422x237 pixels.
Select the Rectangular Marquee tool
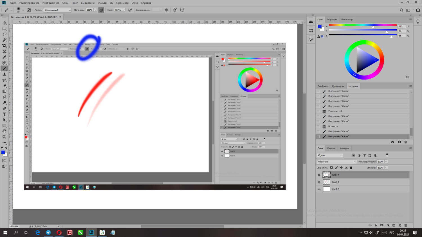coord(5,29)
